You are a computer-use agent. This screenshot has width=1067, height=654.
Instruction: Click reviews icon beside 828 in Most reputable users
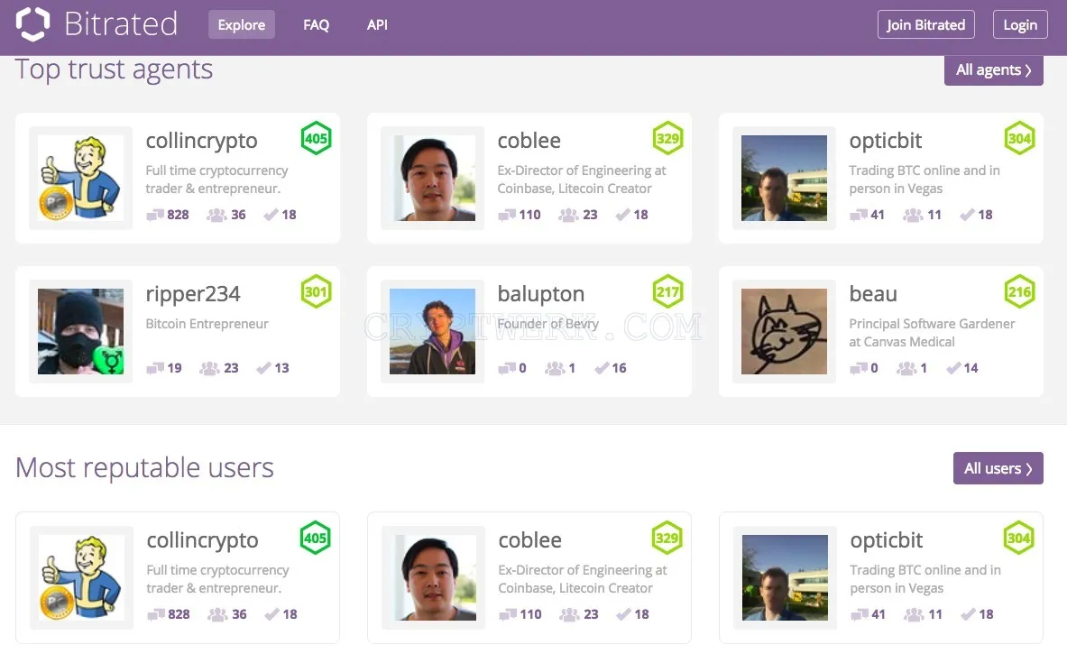[156, 614]
